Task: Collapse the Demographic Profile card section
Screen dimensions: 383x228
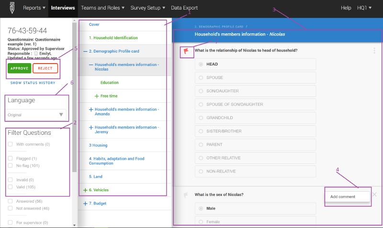Action: coord(85,51)
